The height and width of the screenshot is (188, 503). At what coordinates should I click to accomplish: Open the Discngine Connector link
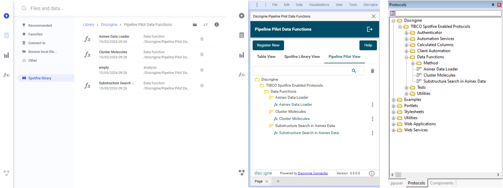[313, 173]
